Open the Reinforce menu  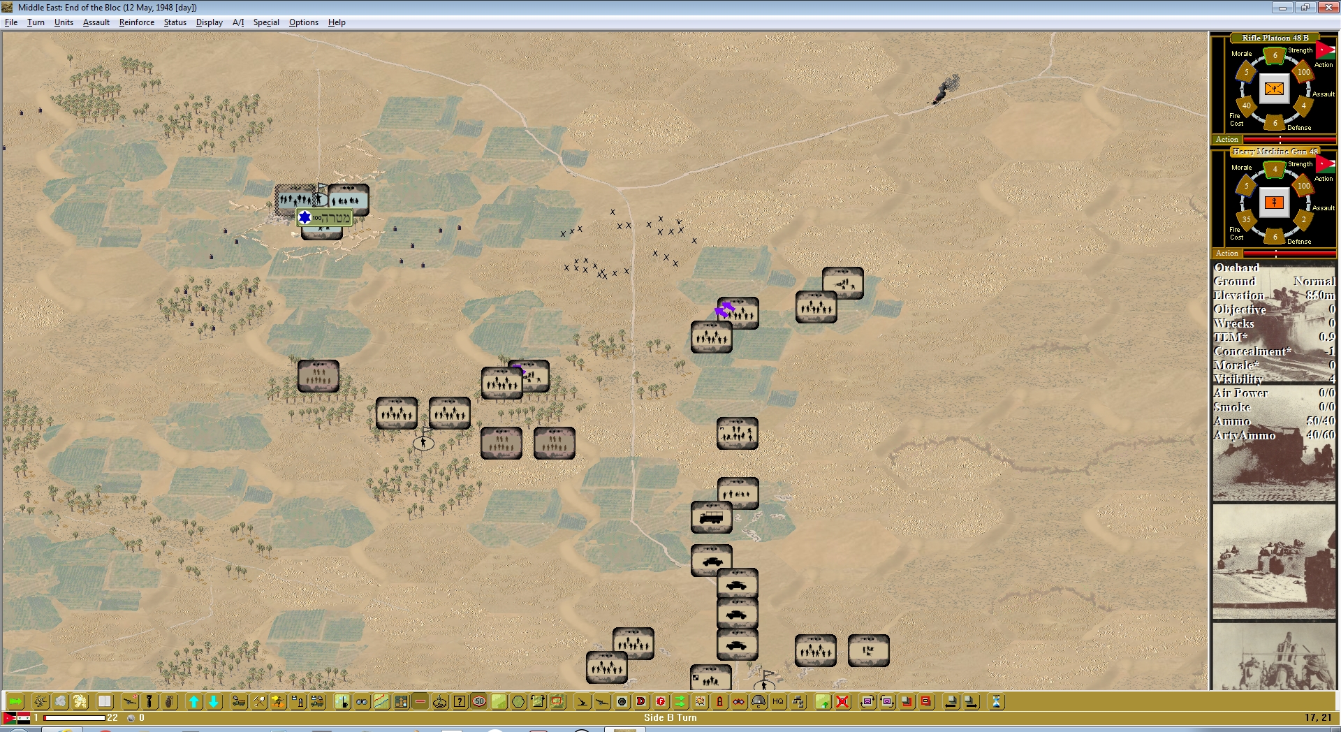(x=137, y=22)
